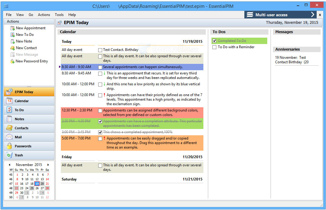Image resolution: width=326 pixels, height=210 pixels.
Task: Open the Mail module envelope icon
Action: pos(9,137)
